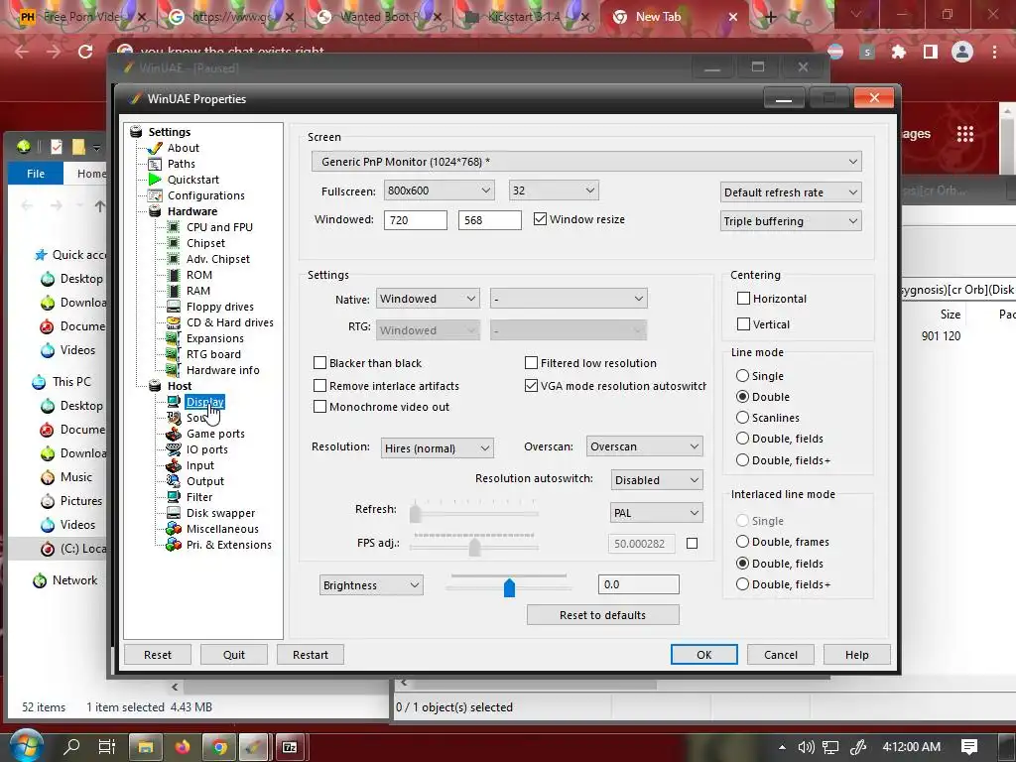
Task: Open 7-Zip from the taskbar
Action: pos(290,747)
